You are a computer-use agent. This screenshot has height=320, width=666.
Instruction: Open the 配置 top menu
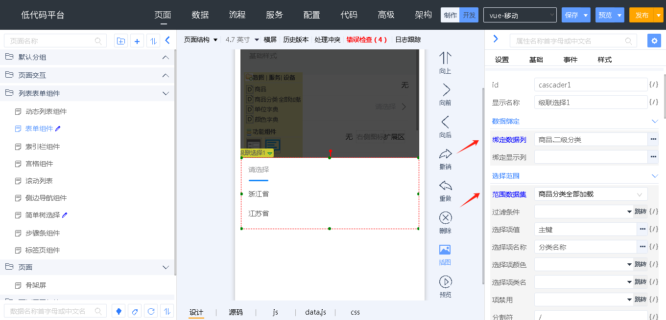[x=312, y=15]
